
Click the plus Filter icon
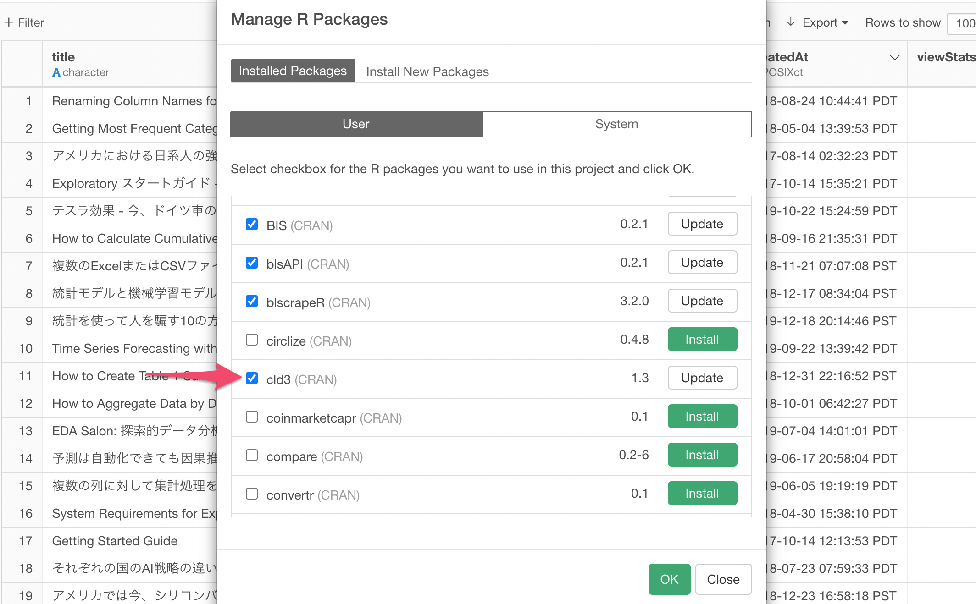9,22
